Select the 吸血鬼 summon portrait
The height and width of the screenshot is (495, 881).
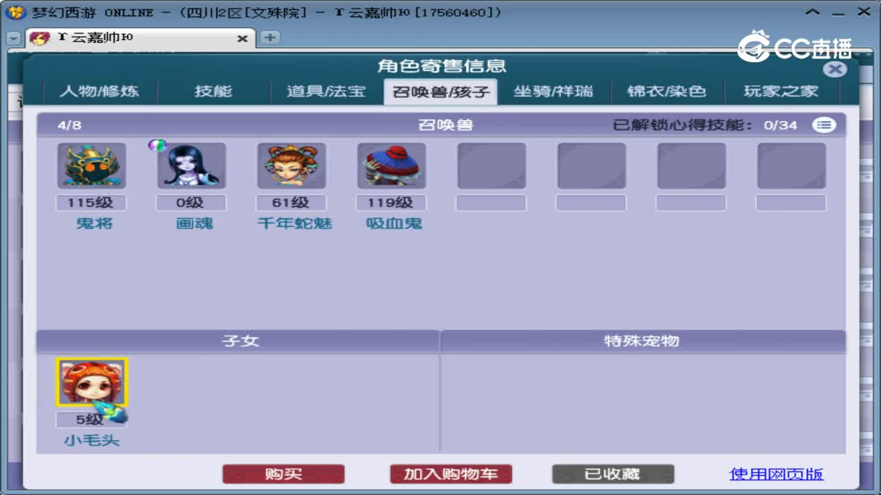click(392, 166)
